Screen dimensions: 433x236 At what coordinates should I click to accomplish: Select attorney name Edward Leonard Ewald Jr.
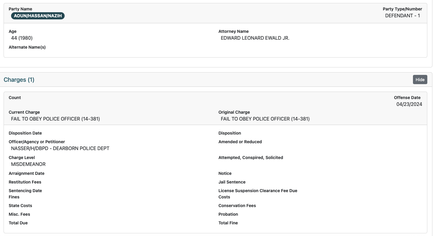point(255,38)
